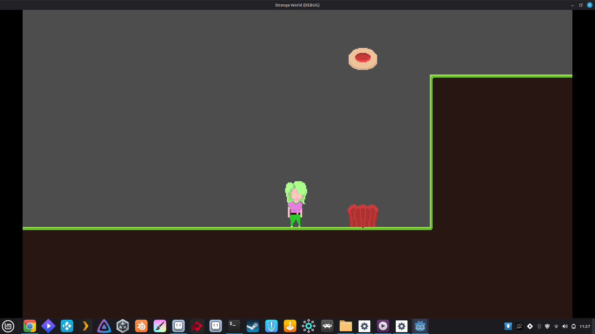The width and height of the screenshot is (595, 334).
Task: Launch Steam from the taskbar
Action: pyautogui.click(x=253, y=326)
